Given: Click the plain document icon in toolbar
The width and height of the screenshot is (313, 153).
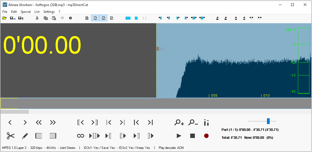Looking at the screenshot, I should (x=87, y=18).
